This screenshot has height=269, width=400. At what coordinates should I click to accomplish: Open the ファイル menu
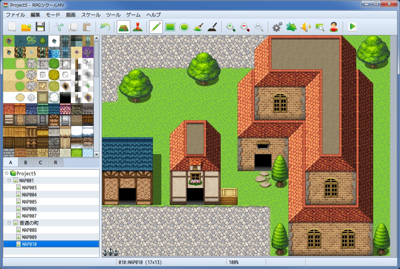click(15, 15)
